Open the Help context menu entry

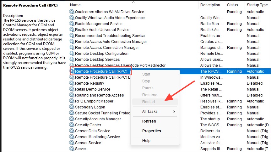(146, 141)
